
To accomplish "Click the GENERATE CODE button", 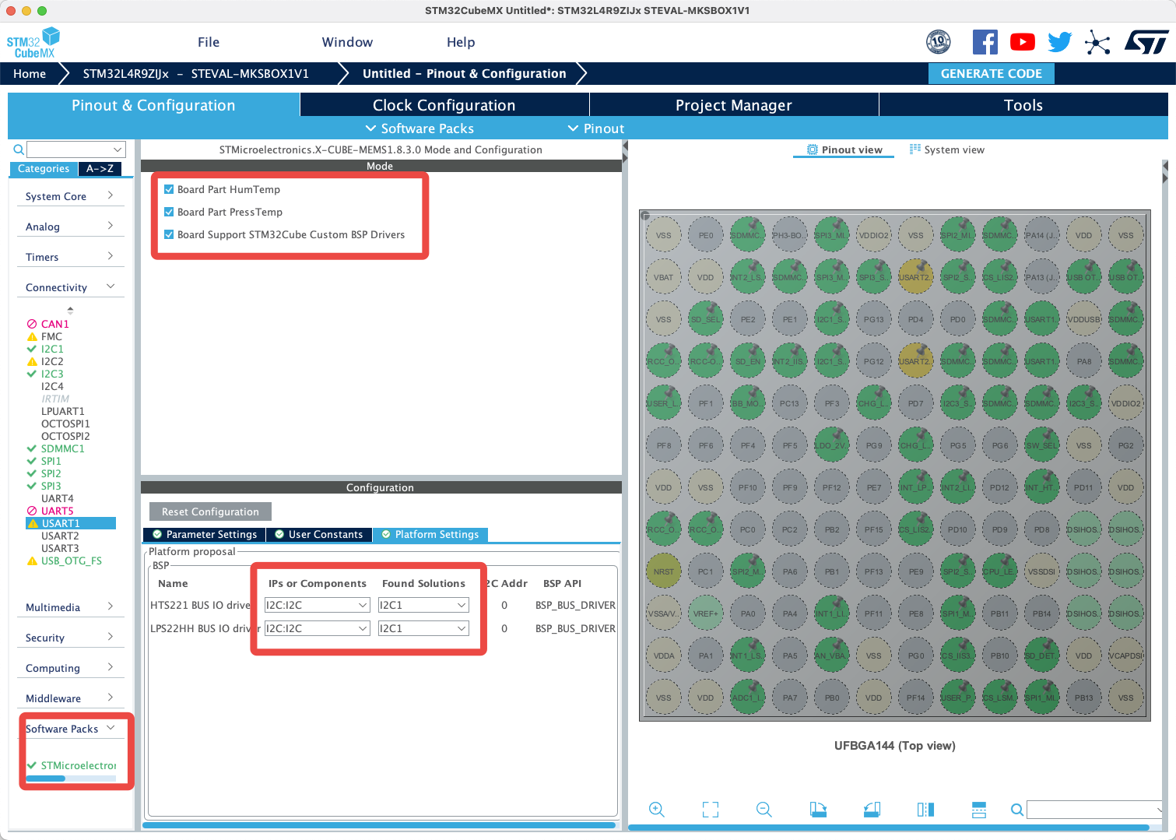I will (x=991, y=73).
